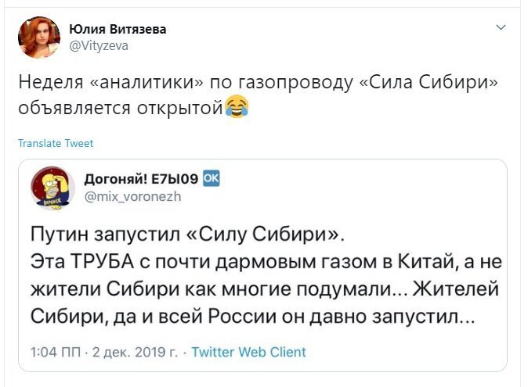Click the first line of main tweet text
The width and height of the screenshot is (528, 387).
(258, 83)
